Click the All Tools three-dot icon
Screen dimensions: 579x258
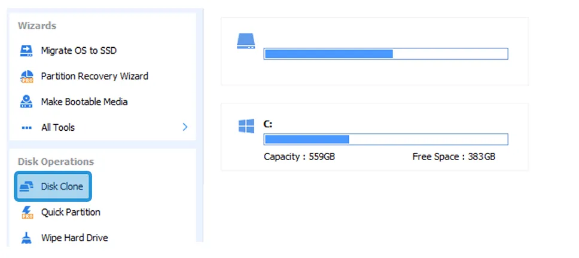[x=26, y=128]
